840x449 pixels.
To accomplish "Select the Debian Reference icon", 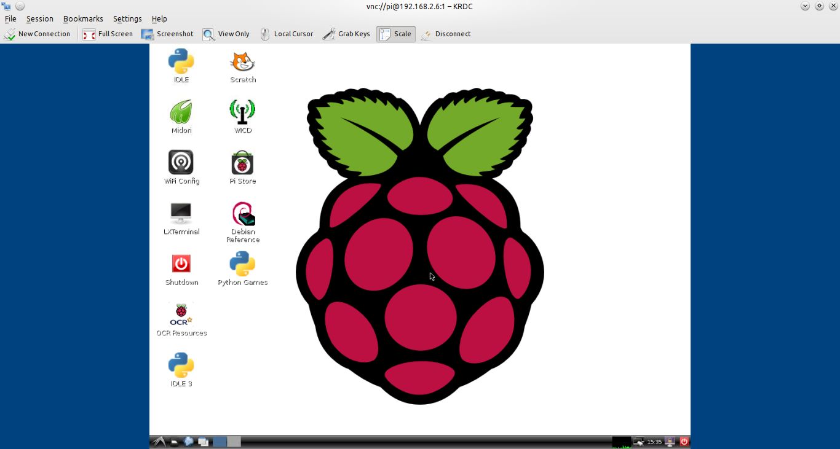I will [243, 222].
